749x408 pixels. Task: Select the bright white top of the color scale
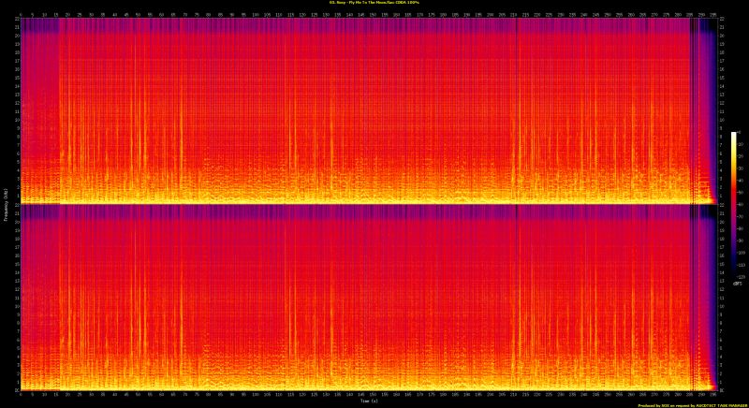735,135
